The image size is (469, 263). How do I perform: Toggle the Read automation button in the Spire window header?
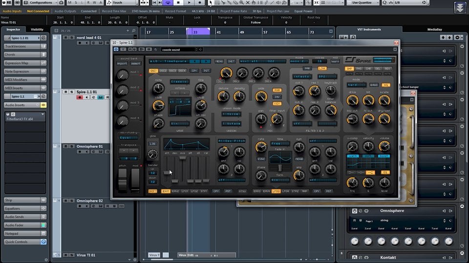[130, 49]
